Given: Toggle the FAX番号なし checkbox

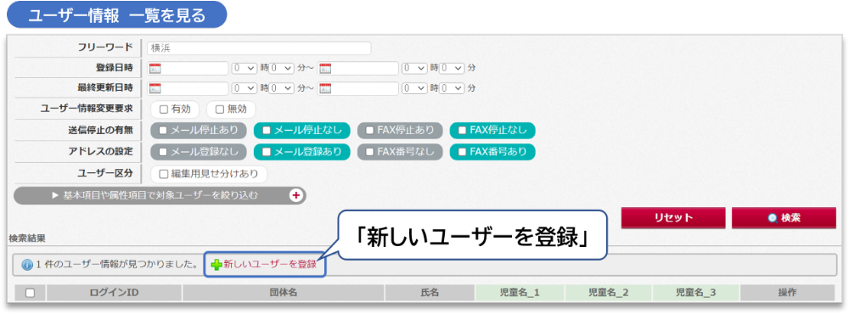Looking at the screenshot, I should pos(369,152).
